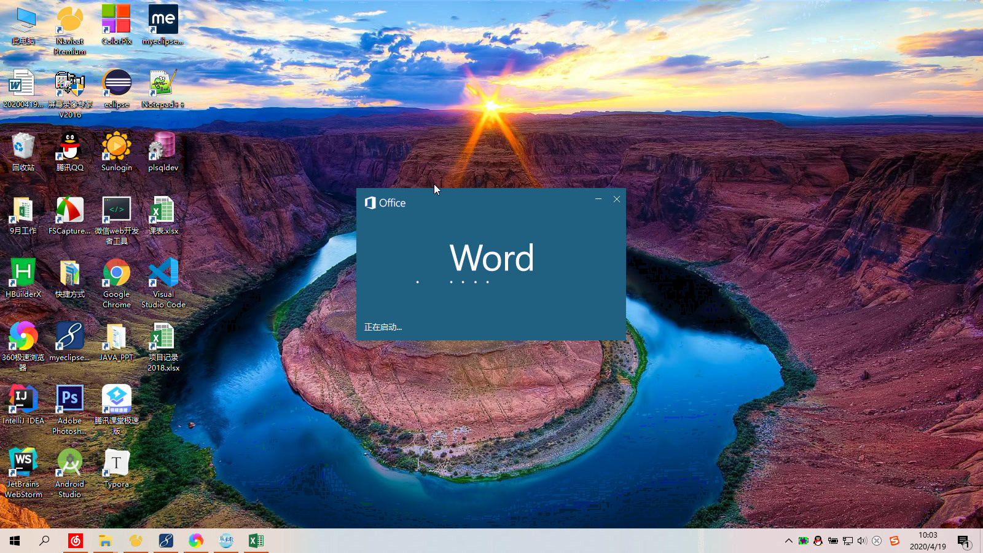Screen dimensions: 983x553
Task: Click the Office logo on splash
Action: tap(385, 203)
